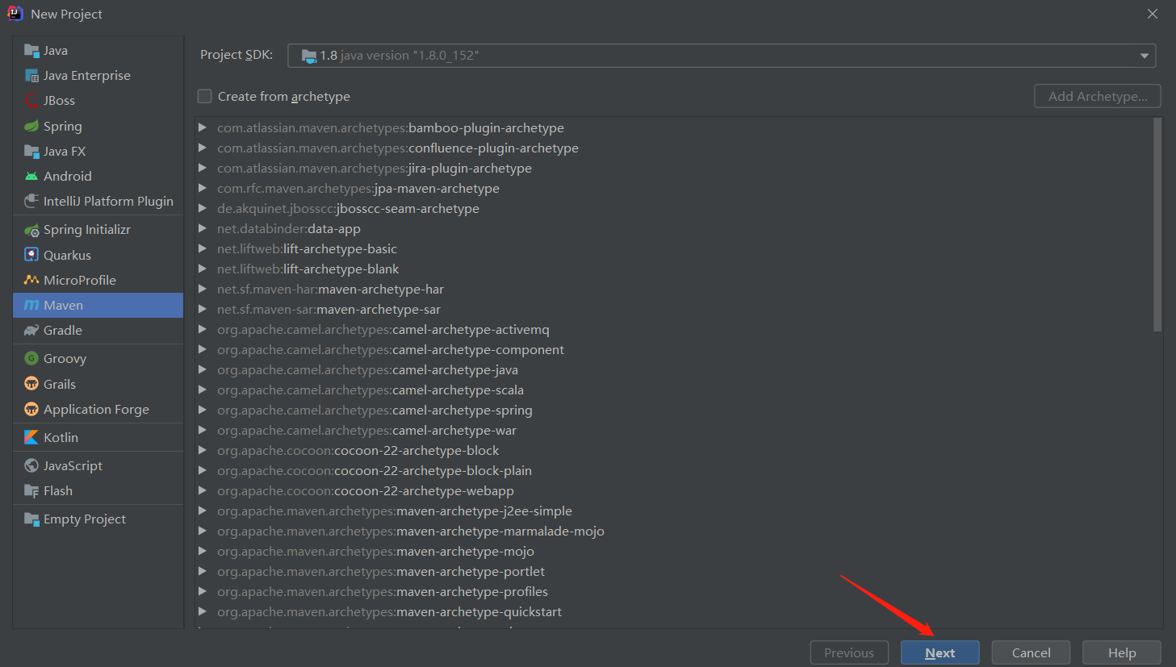Image resolution: width=1176 pixels, height=667 pixels.
Task: Select camel-archetype-scala row
Action: tap(674, 390)
